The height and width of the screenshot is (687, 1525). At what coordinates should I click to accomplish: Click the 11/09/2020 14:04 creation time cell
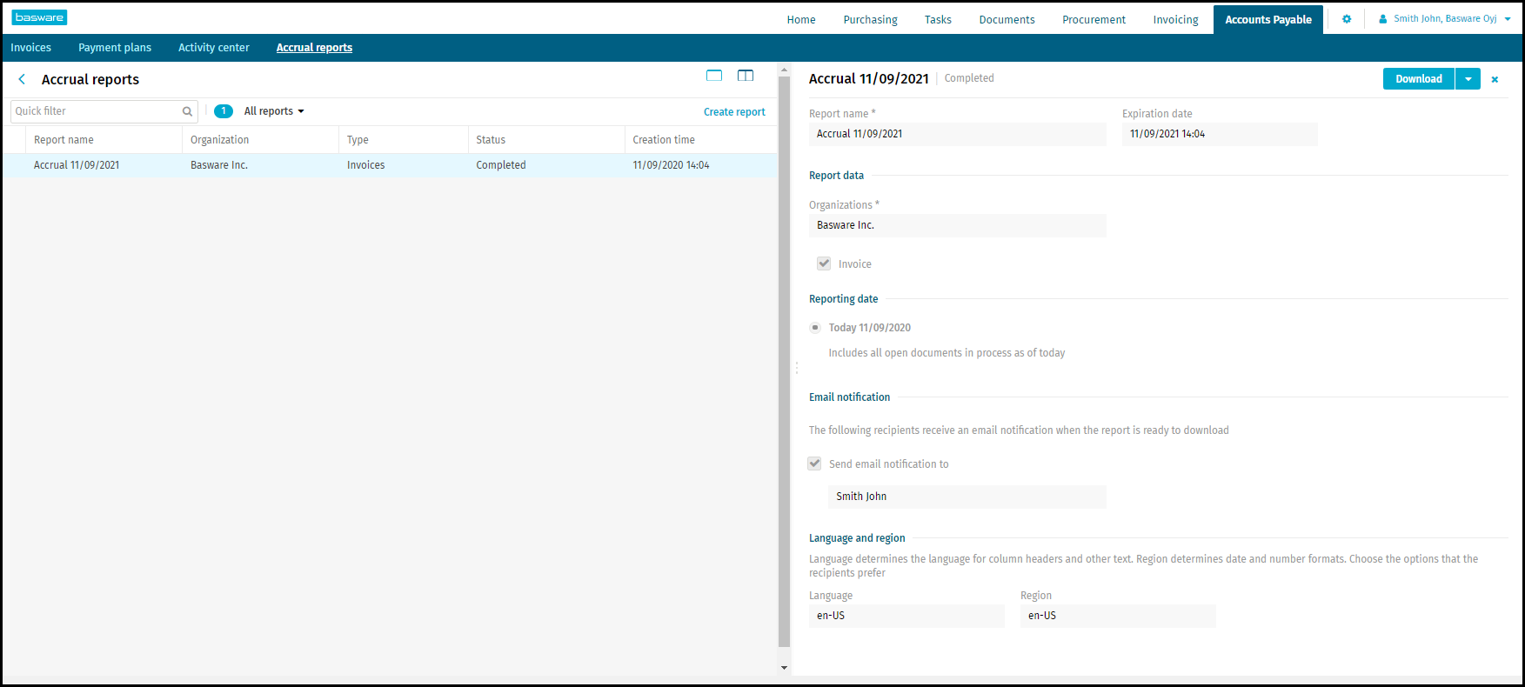[671, 165]
